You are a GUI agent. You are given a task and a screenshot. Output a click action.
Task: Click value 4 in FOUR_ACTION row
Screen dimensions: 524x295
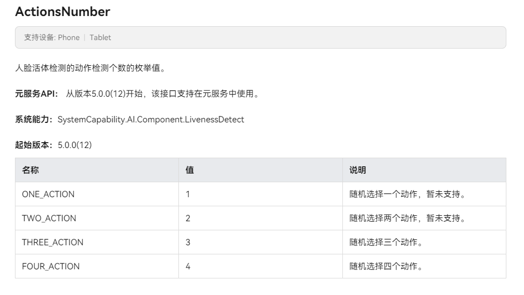pos(188,266)
